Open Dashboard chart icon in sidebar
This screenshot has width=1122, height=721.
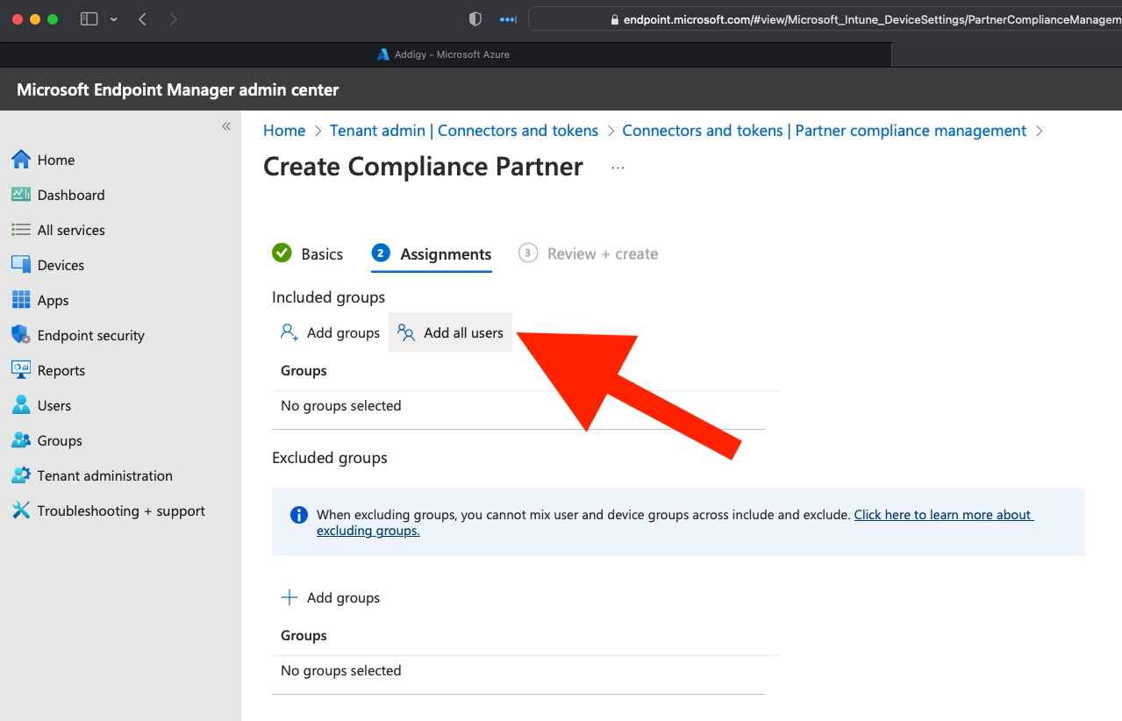pos(21,195)
